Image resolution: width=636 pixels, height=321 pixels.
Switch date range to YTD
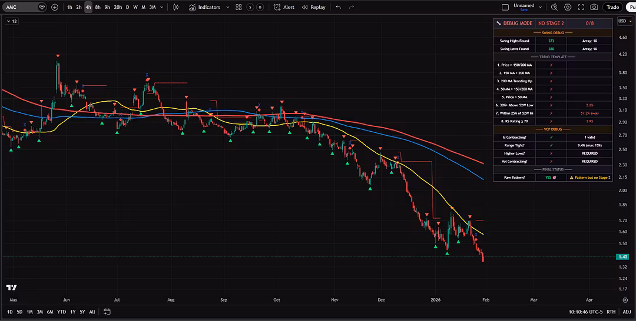61,312
